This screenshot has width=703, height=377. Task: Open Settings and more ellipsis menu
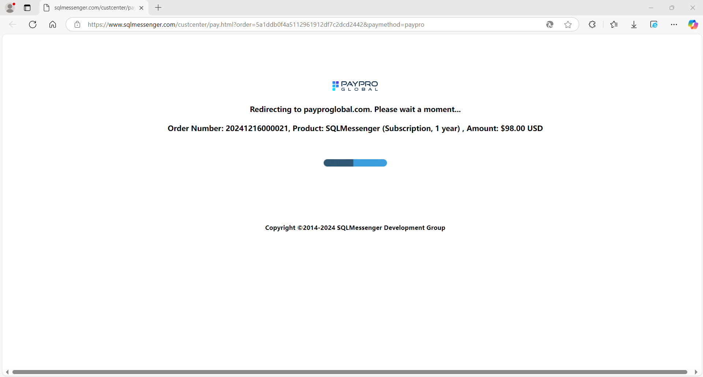point(674,25)
